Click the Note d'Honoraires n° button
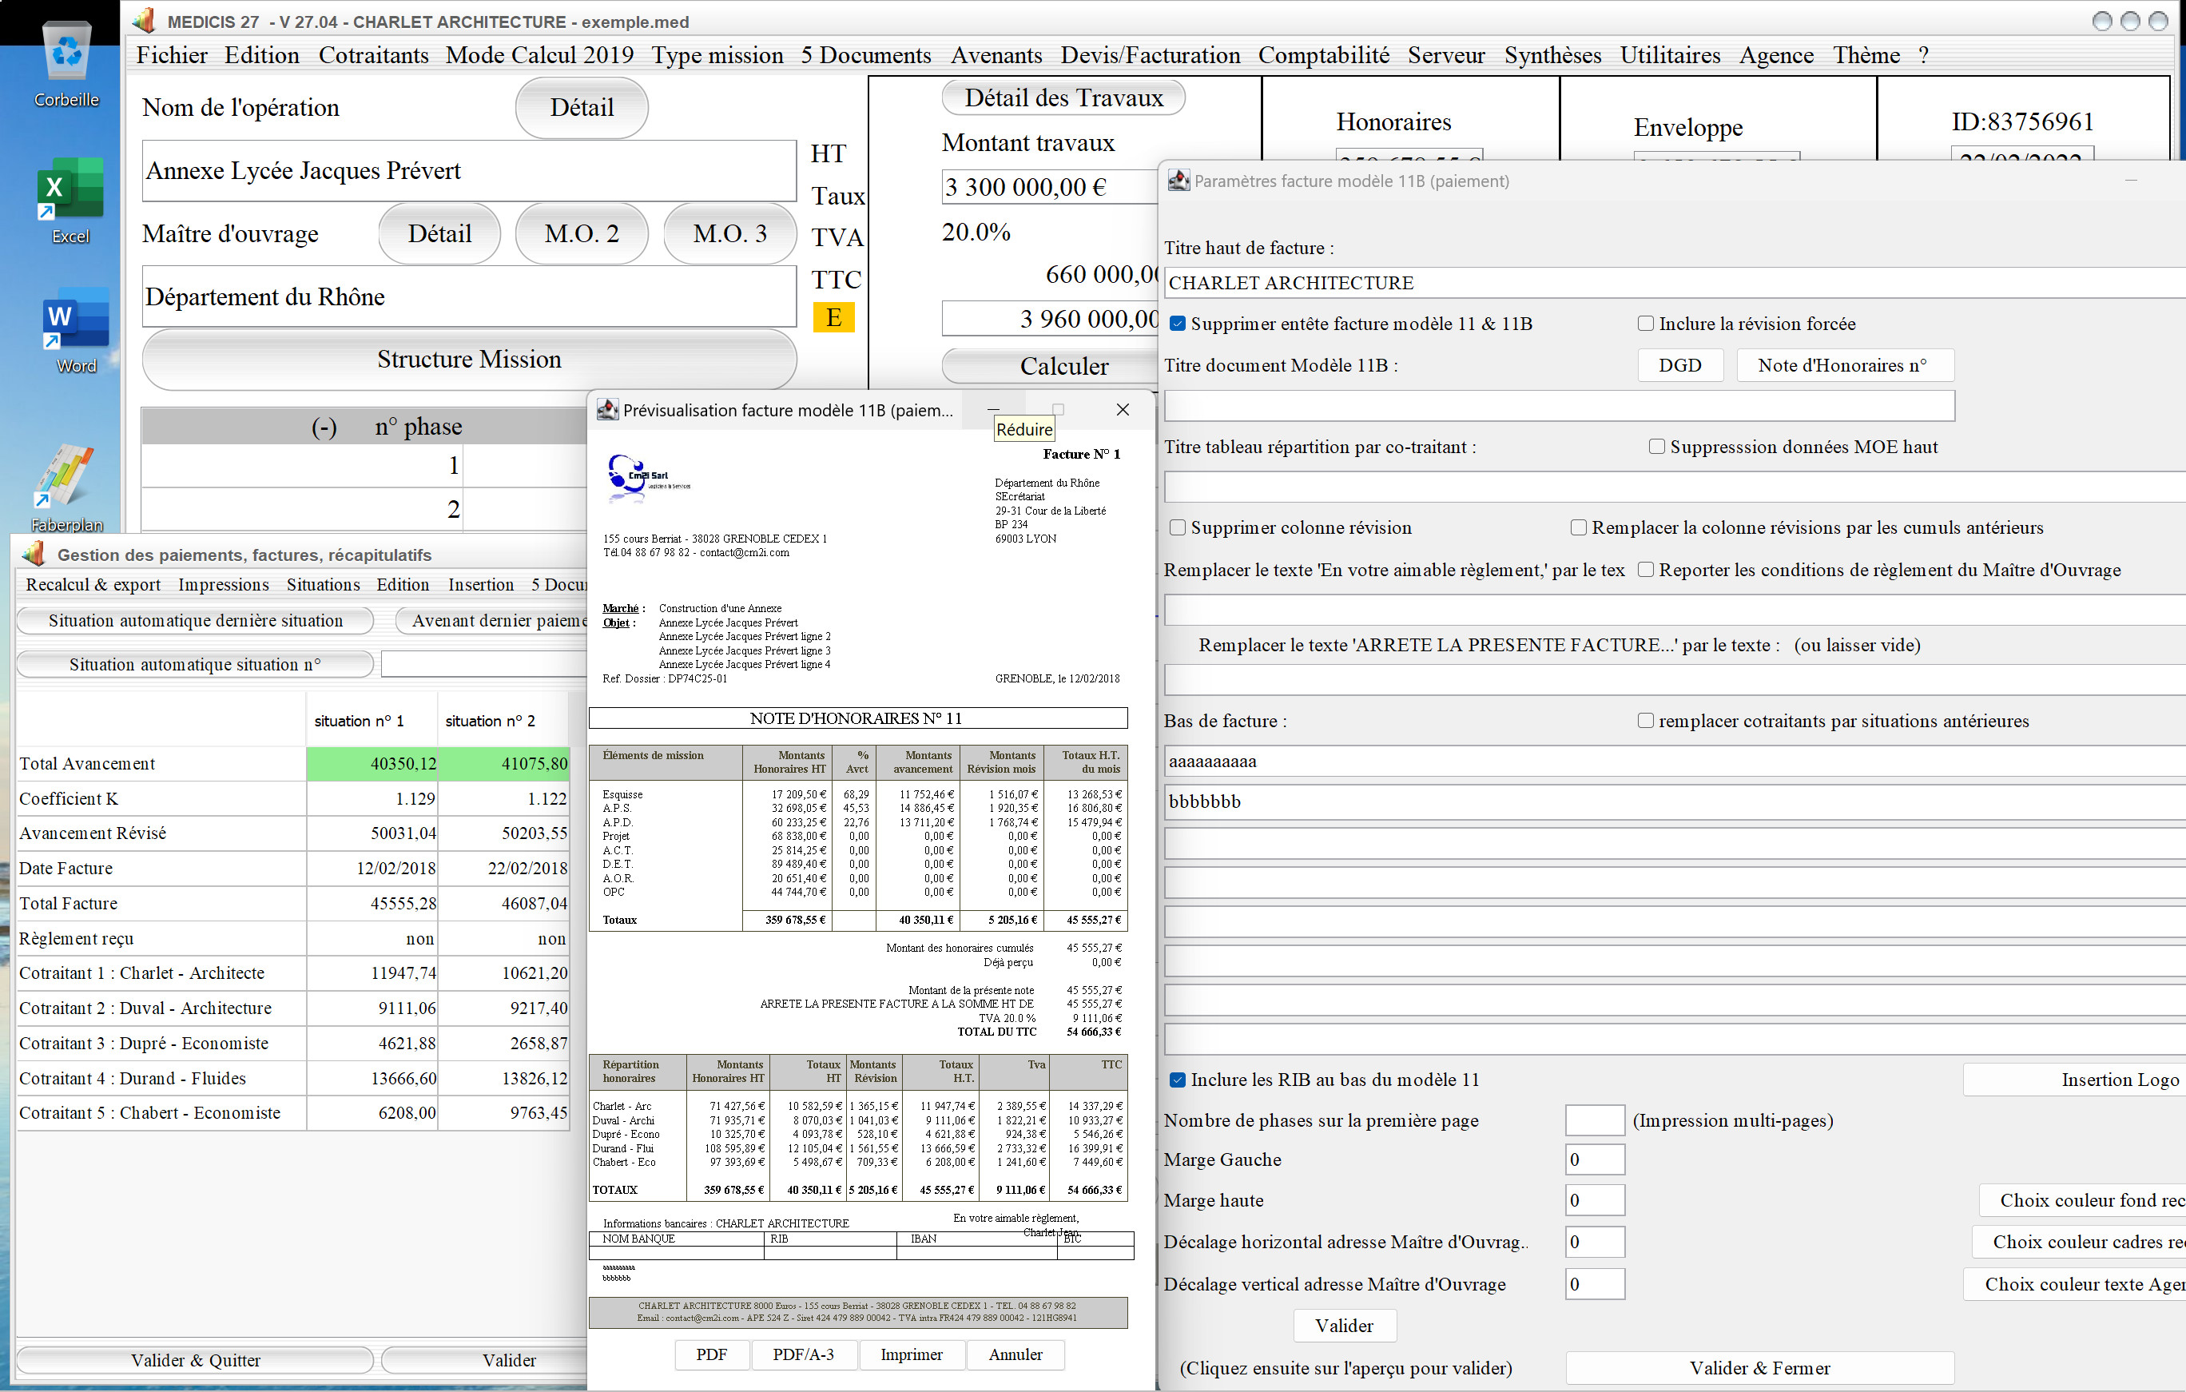Image resolution: width=2186 pixels, height=1392 pixels. click(1845, 365)
